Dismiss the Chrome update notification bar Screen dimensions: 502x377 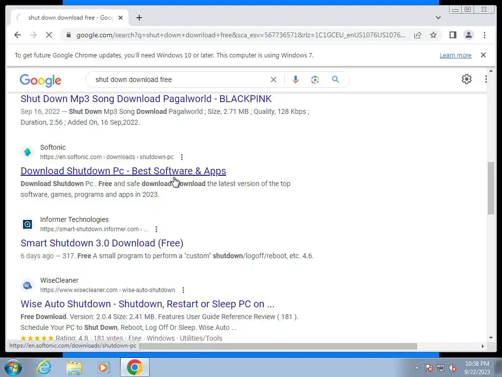tap(483, 55)
